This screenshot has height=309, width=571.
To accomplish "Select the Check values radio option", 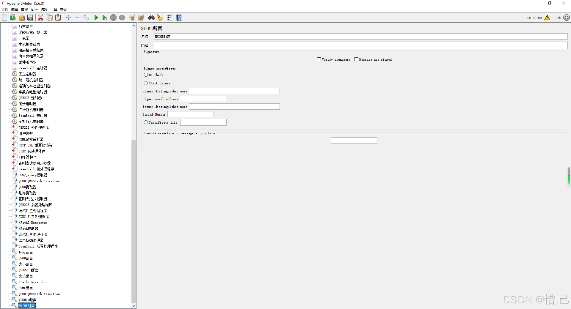I will pyautogui.click(x=146, y=83).
